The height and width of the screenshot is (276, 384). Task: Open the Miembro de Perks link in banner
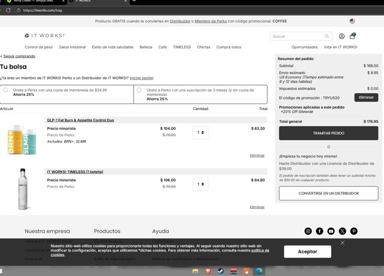pyautogui.click(x=211, y=22)
